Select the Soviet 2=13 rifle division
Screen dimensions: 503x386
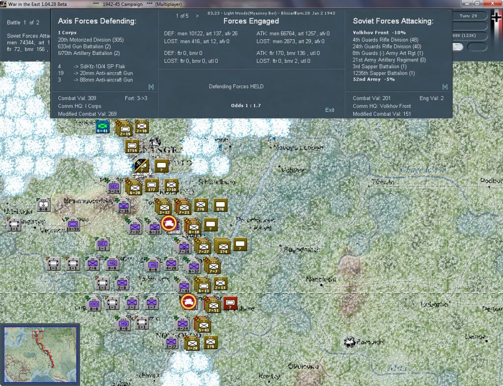pyautogui.click(x=220, y=283)
